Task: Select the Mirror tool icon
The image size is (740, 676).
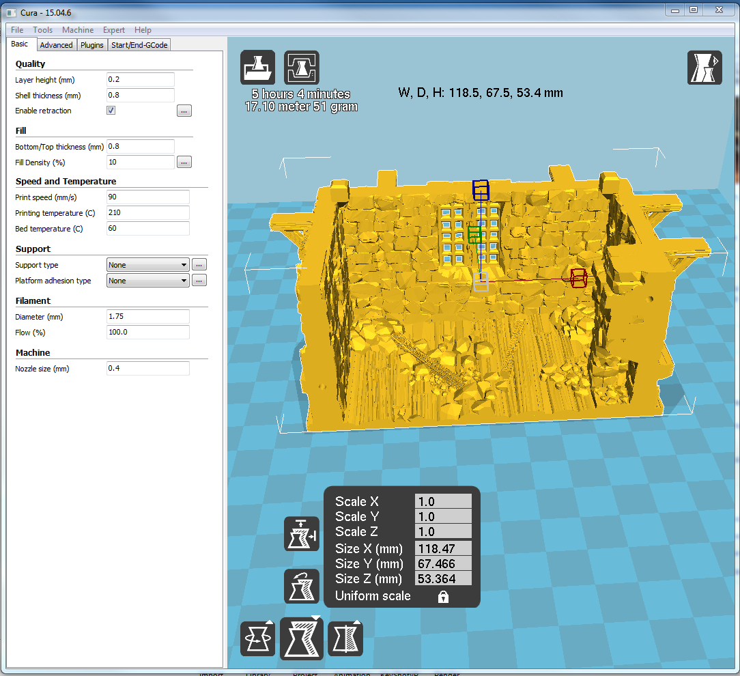Action: point(345,639)
